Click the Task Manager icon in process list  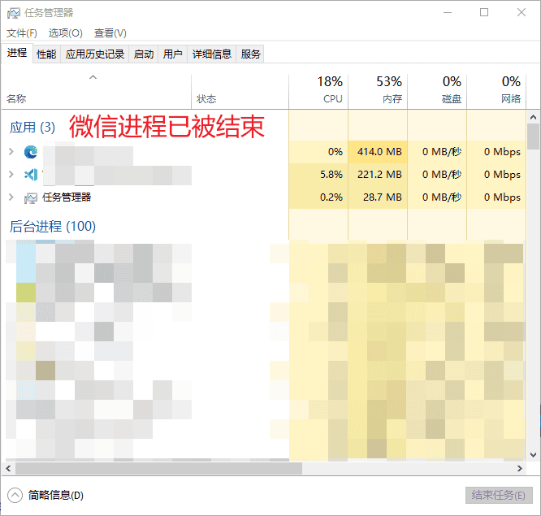click(31, 197)
